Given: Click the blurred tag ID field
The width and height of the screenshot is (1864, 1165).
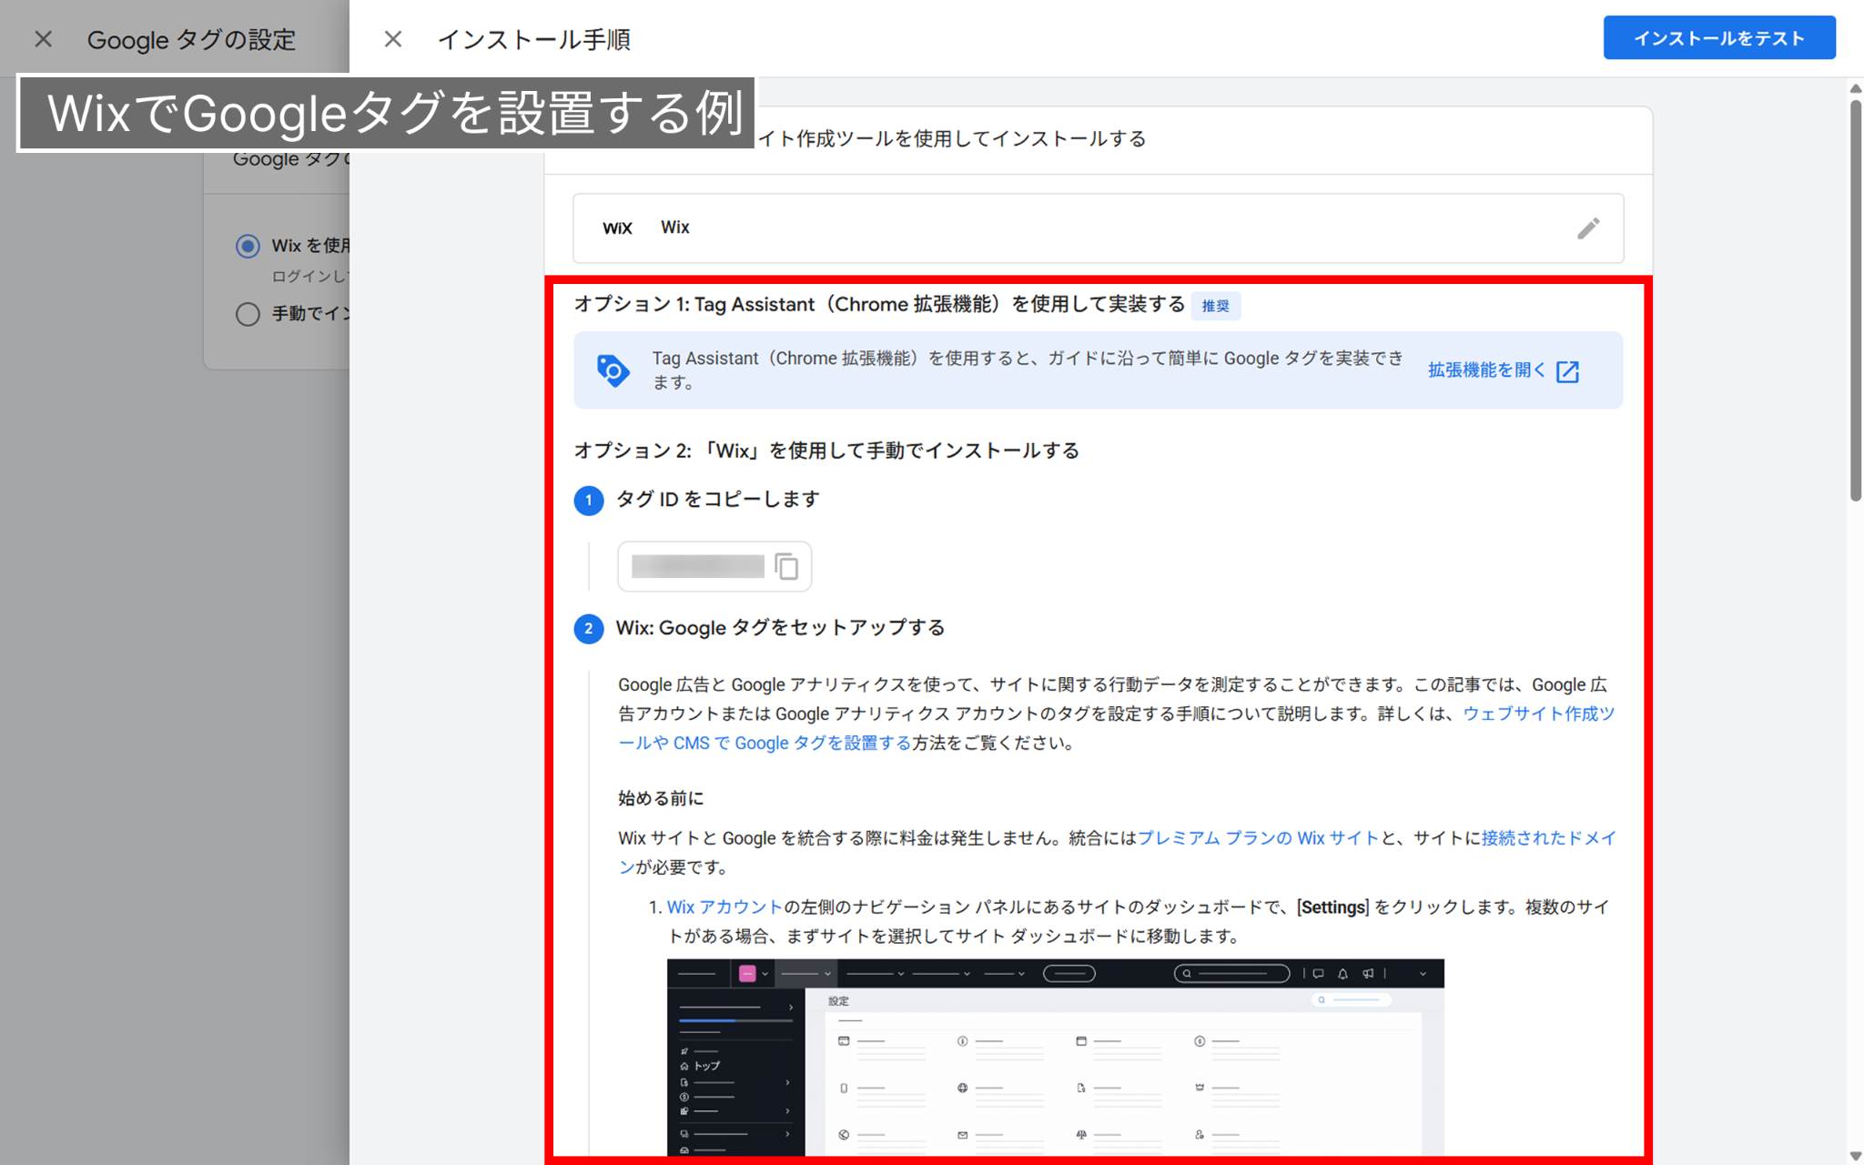Looking at the screenshot, I should pyautogui.click(x=697, y=566).
